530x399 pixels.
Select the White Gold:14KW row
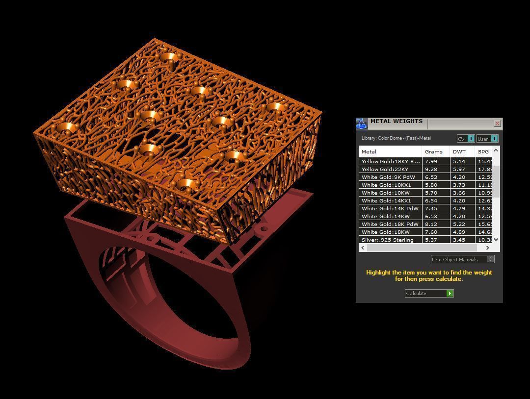point(425,216)
